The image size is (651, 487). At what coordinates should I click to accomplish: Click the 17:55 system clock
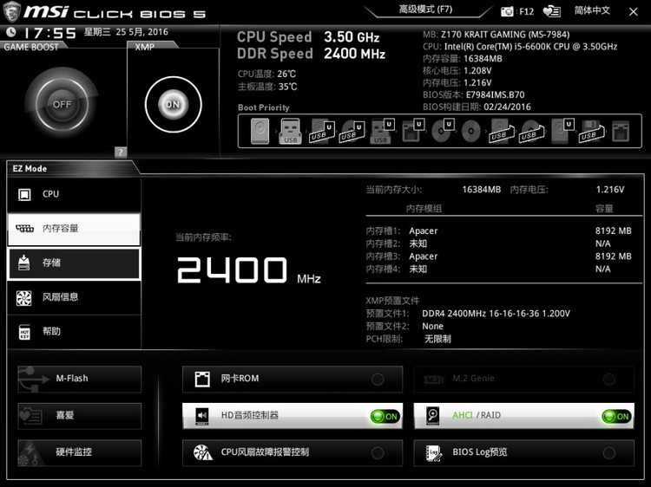click(49, 33)
